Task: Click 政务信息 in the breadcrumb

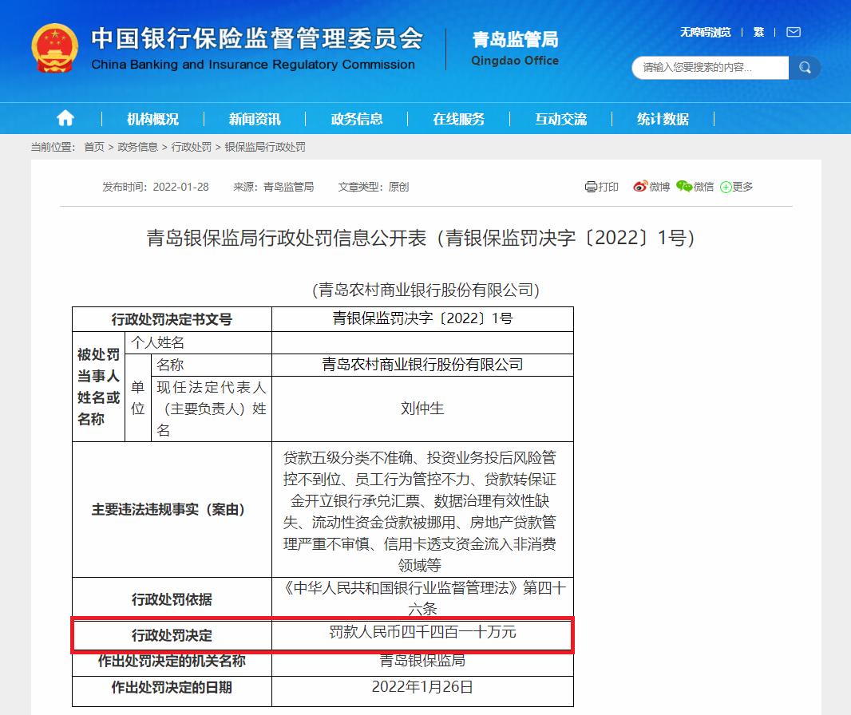Action: (x=137, y=147)
